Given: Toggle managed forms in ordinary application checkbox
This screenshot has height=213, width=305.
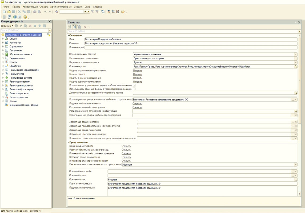Looking at the screenshot, I should pyautogui.click(x=134, y=85).
